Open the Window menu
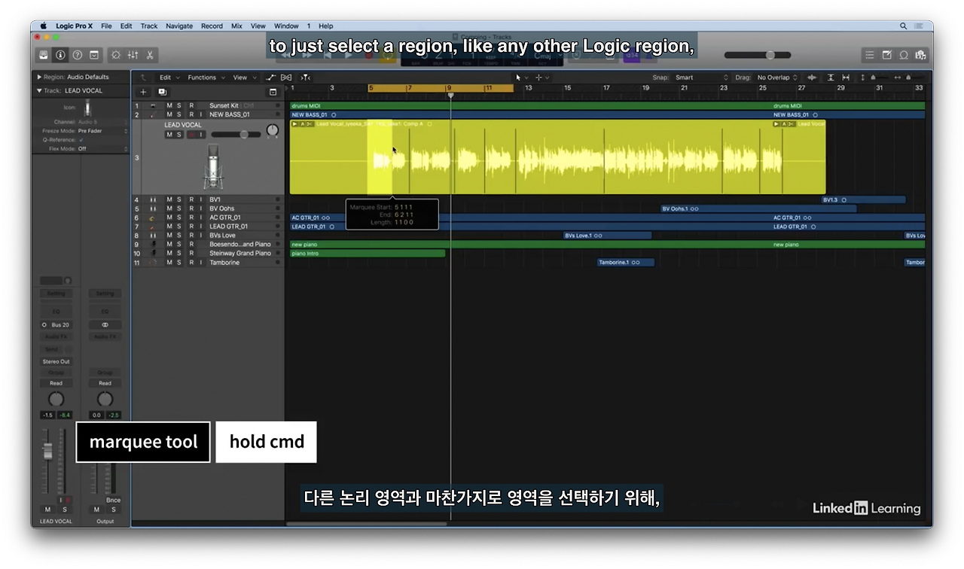 [286, 26]
